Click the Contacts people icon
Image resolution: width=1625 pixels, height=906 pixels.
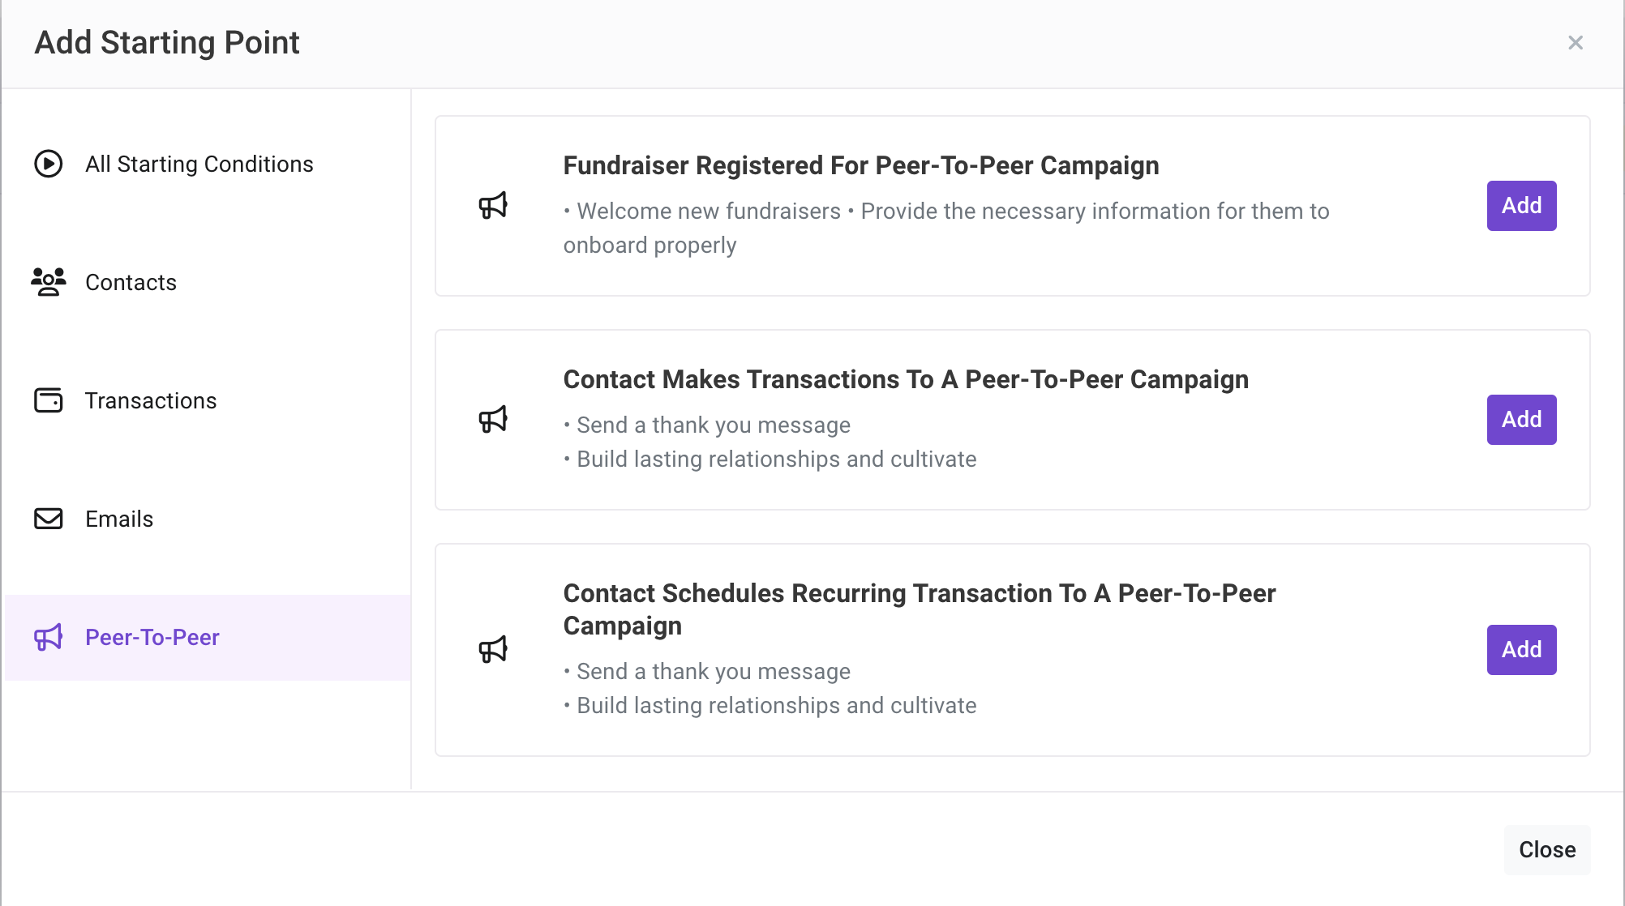[49, 282]
